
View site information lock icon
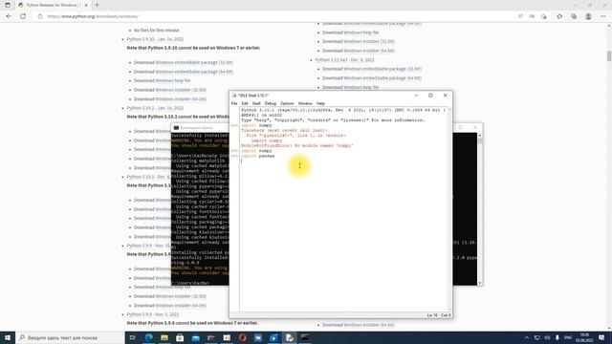pyautogui.click(x=40, y=16)
